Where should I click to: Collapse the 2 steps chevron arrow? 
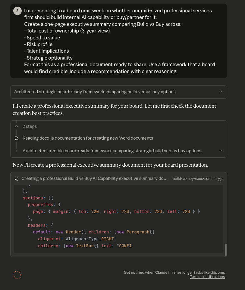tap(17, 127)
